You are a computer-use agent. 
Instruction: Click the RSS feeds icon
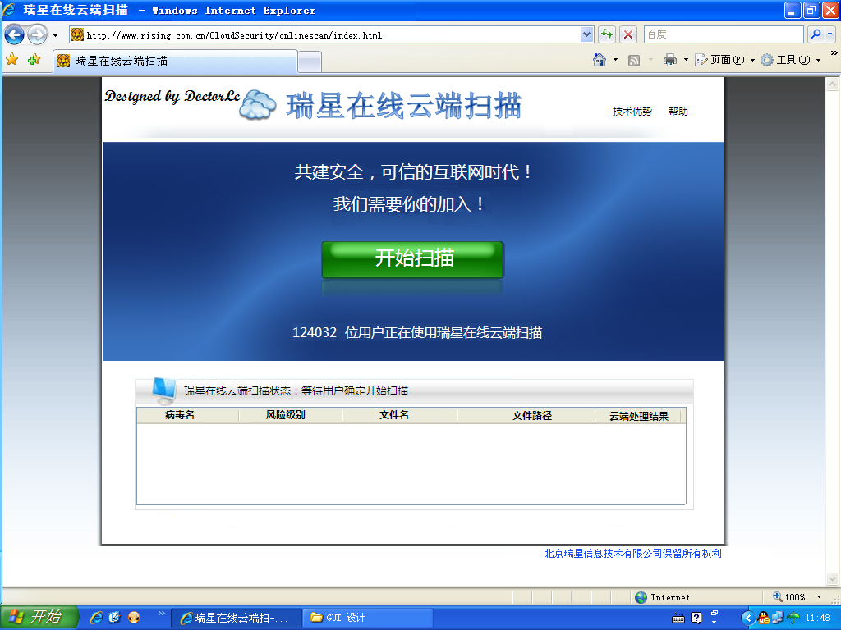[x=633, y=61]
